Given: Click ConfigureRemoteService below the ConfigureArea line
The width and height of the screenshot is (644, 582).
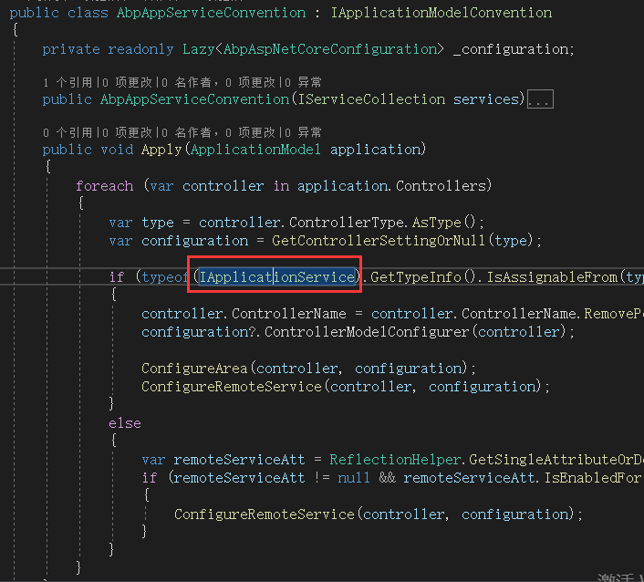Looking at the screenshot, I should (x=232, y=387).
